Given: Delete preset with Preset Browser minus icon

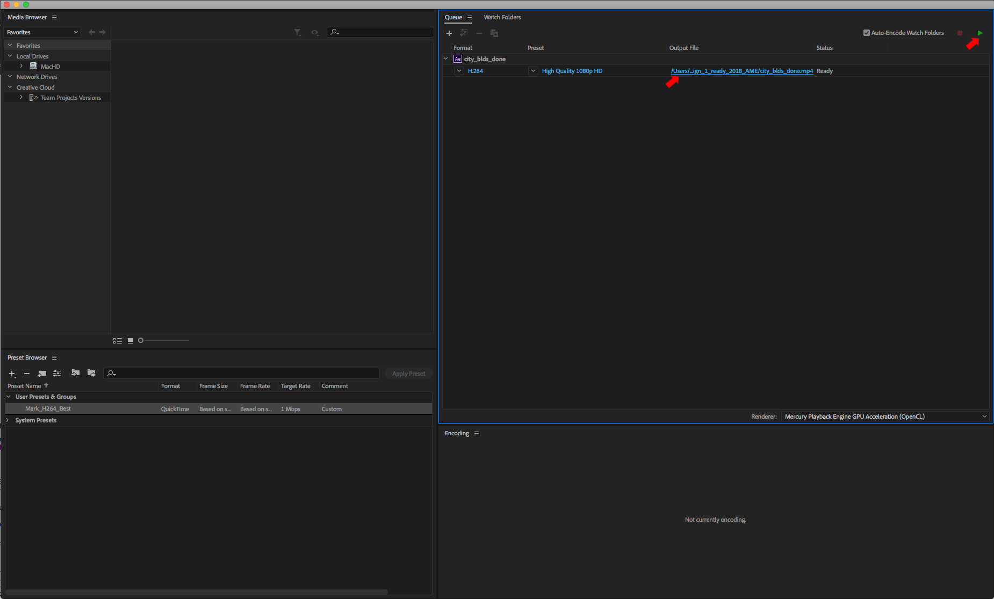Looking at the screenshot, I should coord(27,374).
